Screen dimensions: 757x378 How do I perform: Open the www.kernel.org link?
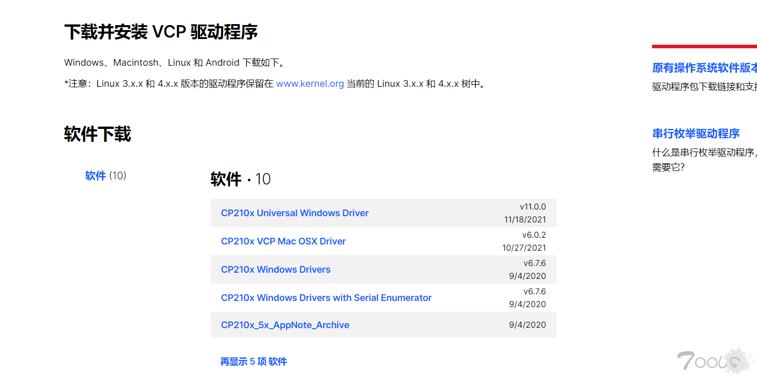[x=310, y=84]
